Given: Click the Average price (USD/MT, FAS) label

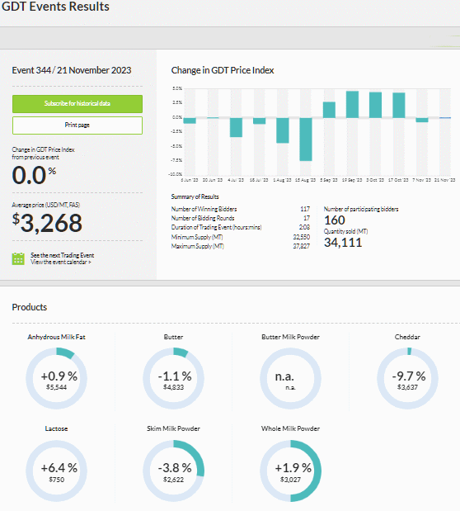Looking at the screenshot, I should click(x=46, y=205).
